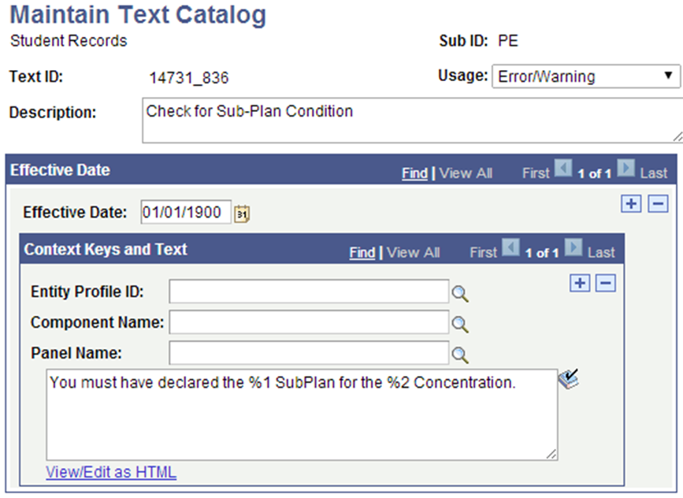This screenshot has width=683, height=498.
Task: Go to next Context Keys row
Action: (x=573, y=249)
